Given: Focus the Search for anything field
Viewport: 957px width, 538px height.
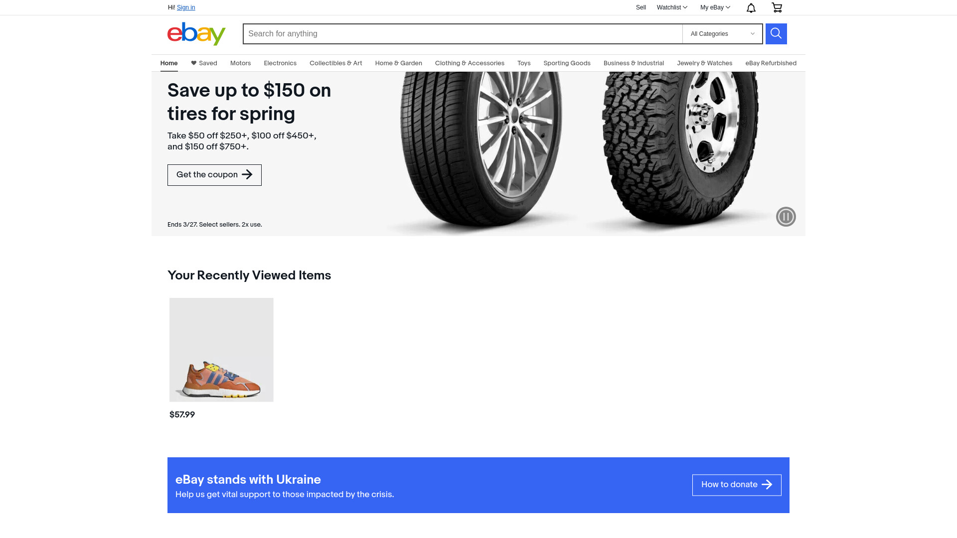Looking at the screenshot, I should tap(463, 34).
